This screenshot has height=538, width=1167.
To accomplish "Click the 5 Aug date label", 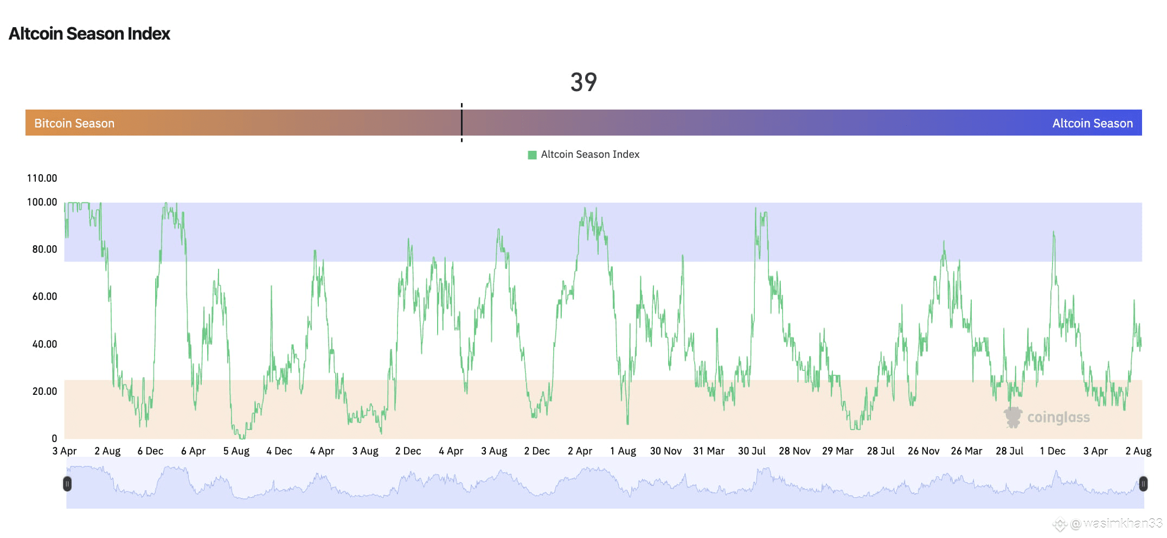I will pyautogui.click(x=236, y=451).
